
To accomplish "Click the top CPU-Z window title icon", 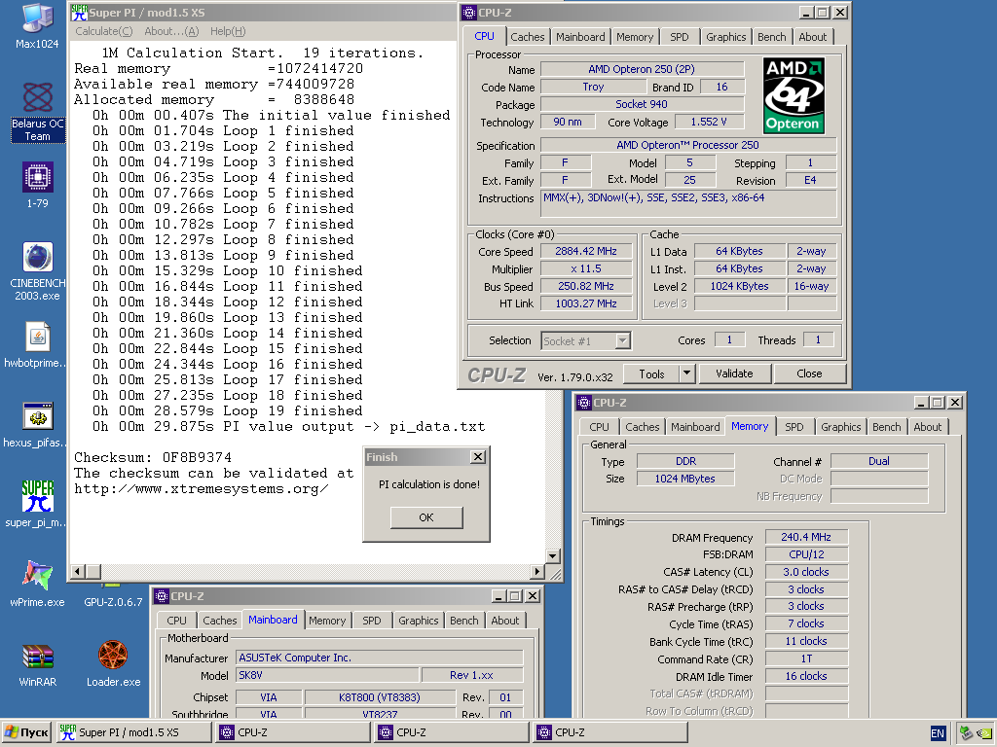I will point(469,12).
